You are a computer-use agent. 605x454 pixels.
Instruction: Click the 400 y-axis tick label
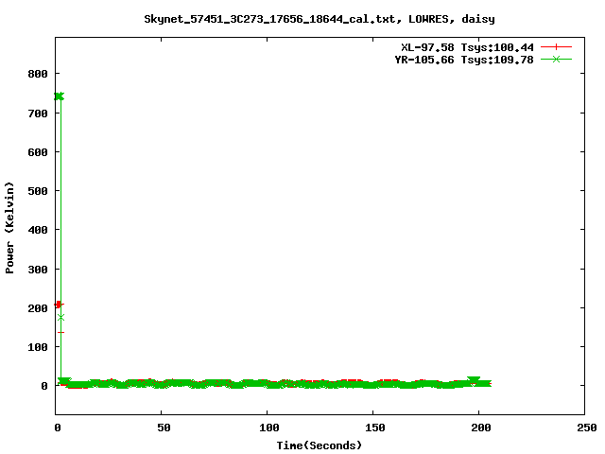pyautogui.click(x=38, y=230)
